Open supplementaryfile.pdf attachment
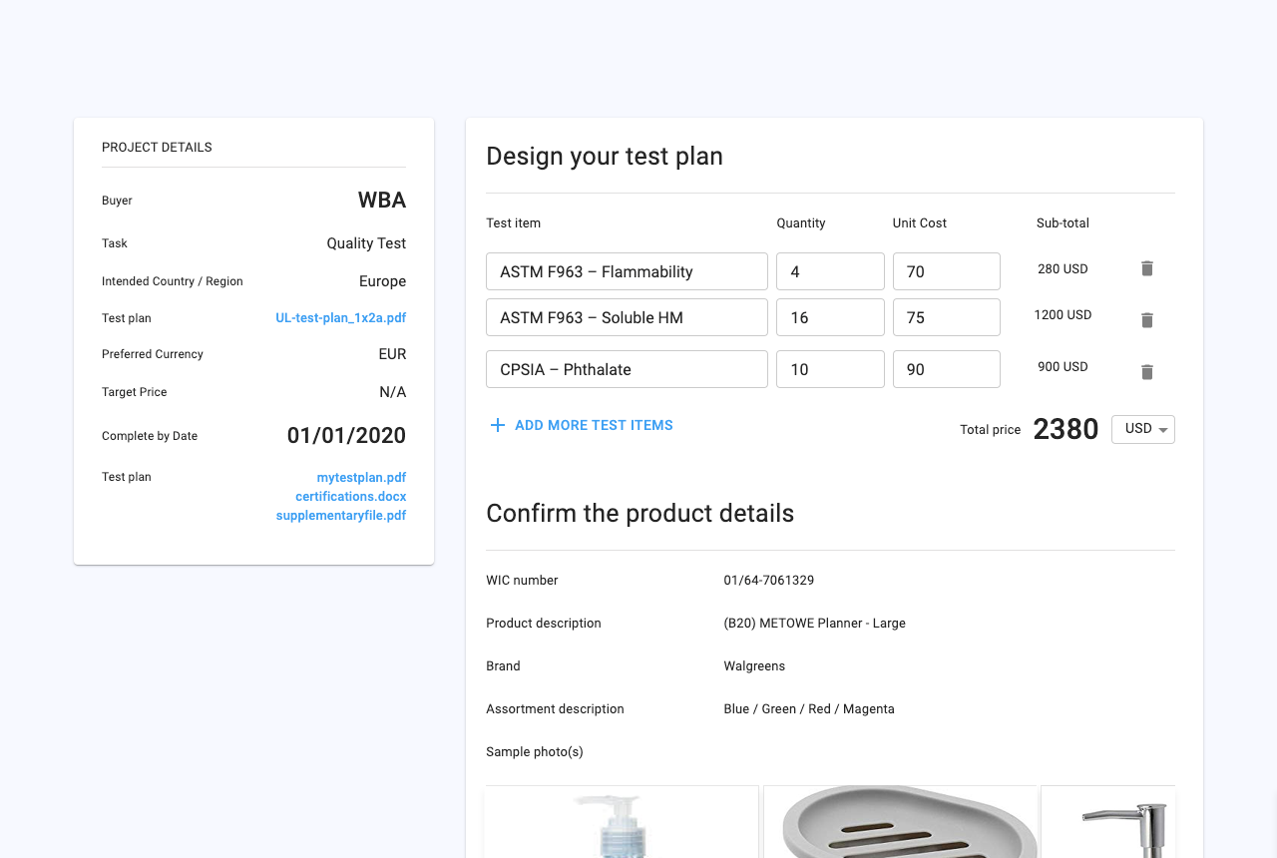This screenshot has height=858, width=1277. coord(340,516)
